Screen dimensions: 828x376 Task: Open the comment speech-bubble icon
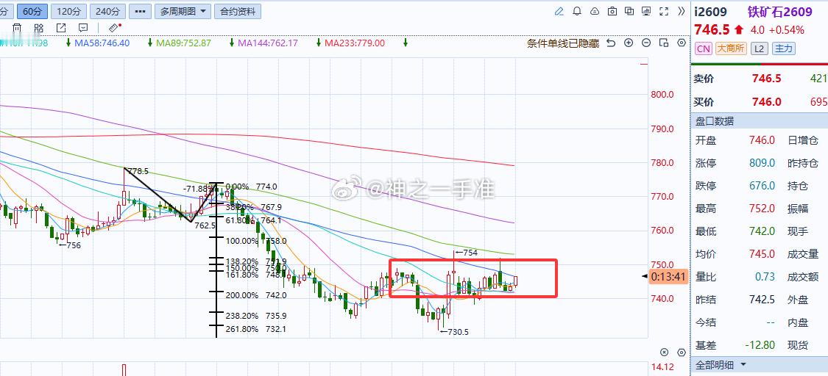tap(83, 27)
